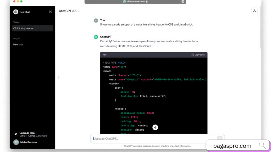
Task: Click the Copy code button
Action: tap(198, 55)
